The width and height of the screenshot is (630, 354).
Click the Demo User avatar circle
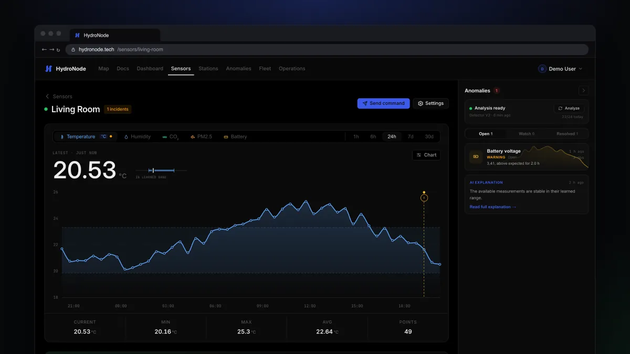542,69
